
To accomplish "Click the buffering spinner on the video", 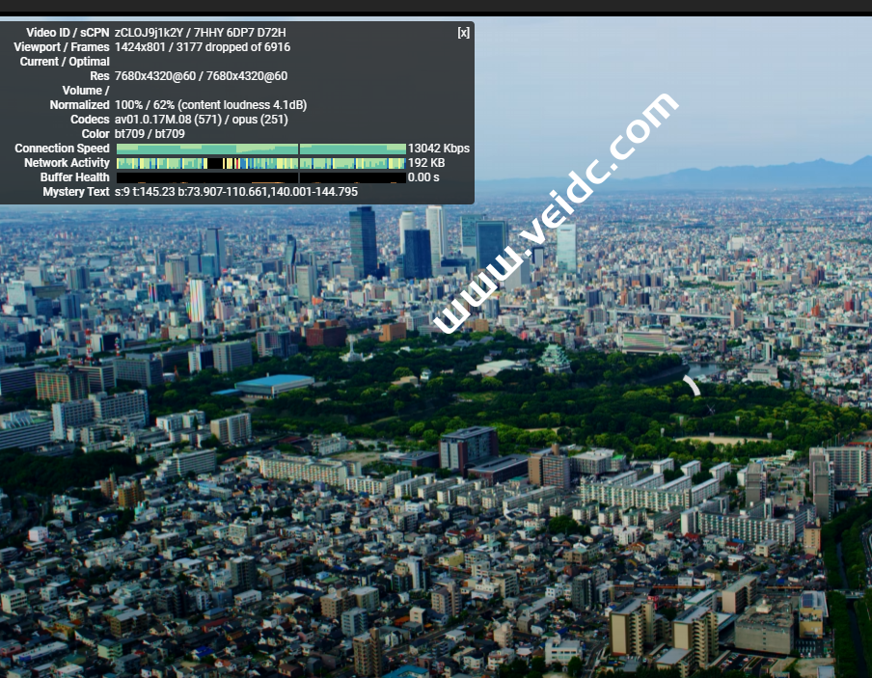I will [692, 385].
